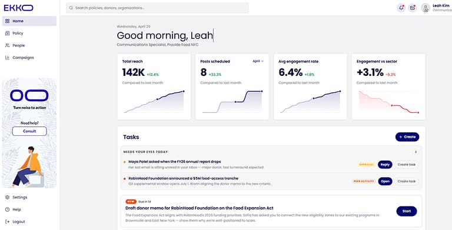The height and width of the screenshot is (230, 452).
Task: Navigate to Campaigns
Action: [29, 58]
